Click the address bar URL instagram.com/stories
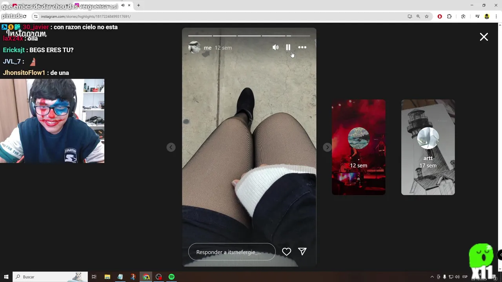 [85, 16]
